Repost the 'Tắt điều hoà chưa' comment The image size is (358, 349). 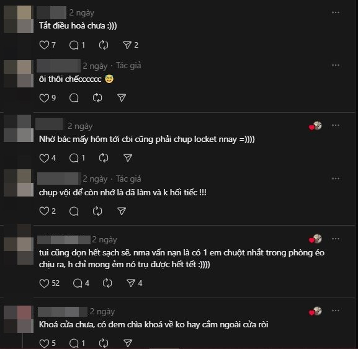(x=104, y=45)
